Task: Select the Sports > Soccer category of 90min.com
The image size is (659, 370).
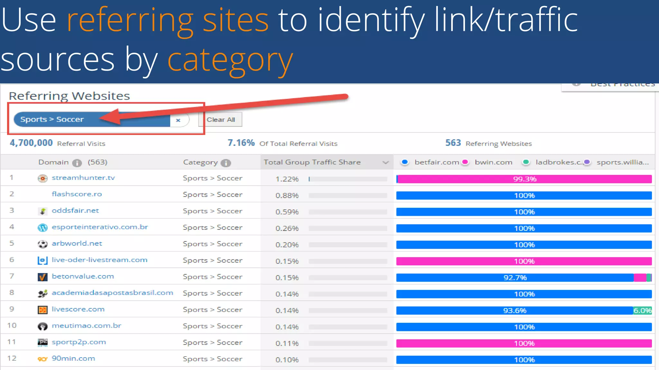Action: point(212,359)
